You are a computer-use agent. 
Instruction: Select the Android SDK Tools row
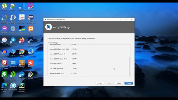[x=89, y=64]
